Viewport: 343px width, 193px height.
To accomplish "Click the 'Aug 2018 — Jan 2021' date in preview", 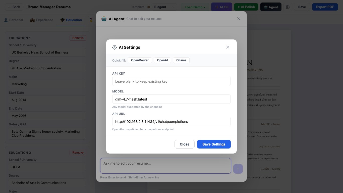I will coord(270,147).
